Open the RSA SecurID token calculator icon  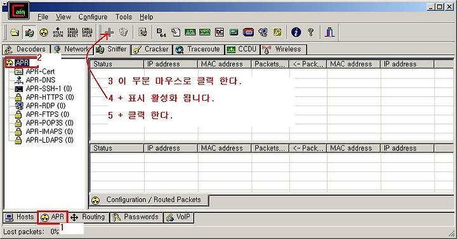pos(248,32)
